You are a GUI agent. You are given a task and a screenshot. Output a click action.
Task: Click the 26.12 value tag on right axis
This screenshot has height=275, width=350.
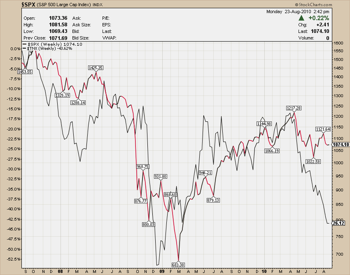click(x=338, y=223)
